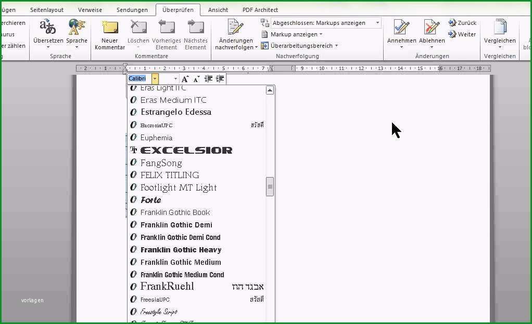Viewport: 532px width, 324px height.
Task: Choose the Franklin Gothic Book font
Action: tap(197, 212)
